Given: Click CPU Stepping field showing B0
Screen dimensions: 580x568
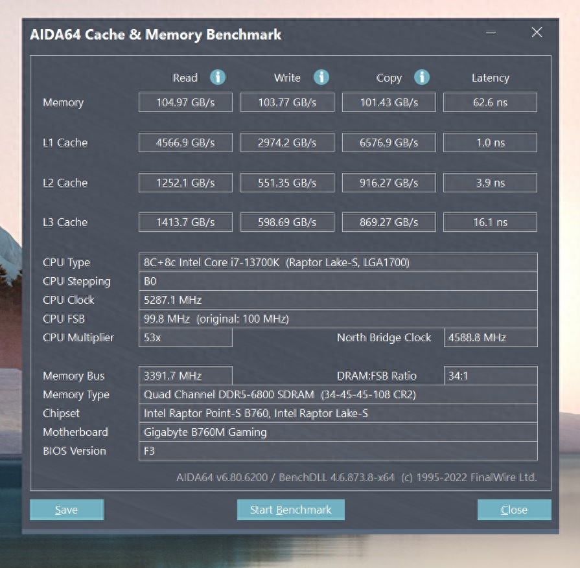Looking at the screenshot, I should pyautogui.click(x=338, y=281).
